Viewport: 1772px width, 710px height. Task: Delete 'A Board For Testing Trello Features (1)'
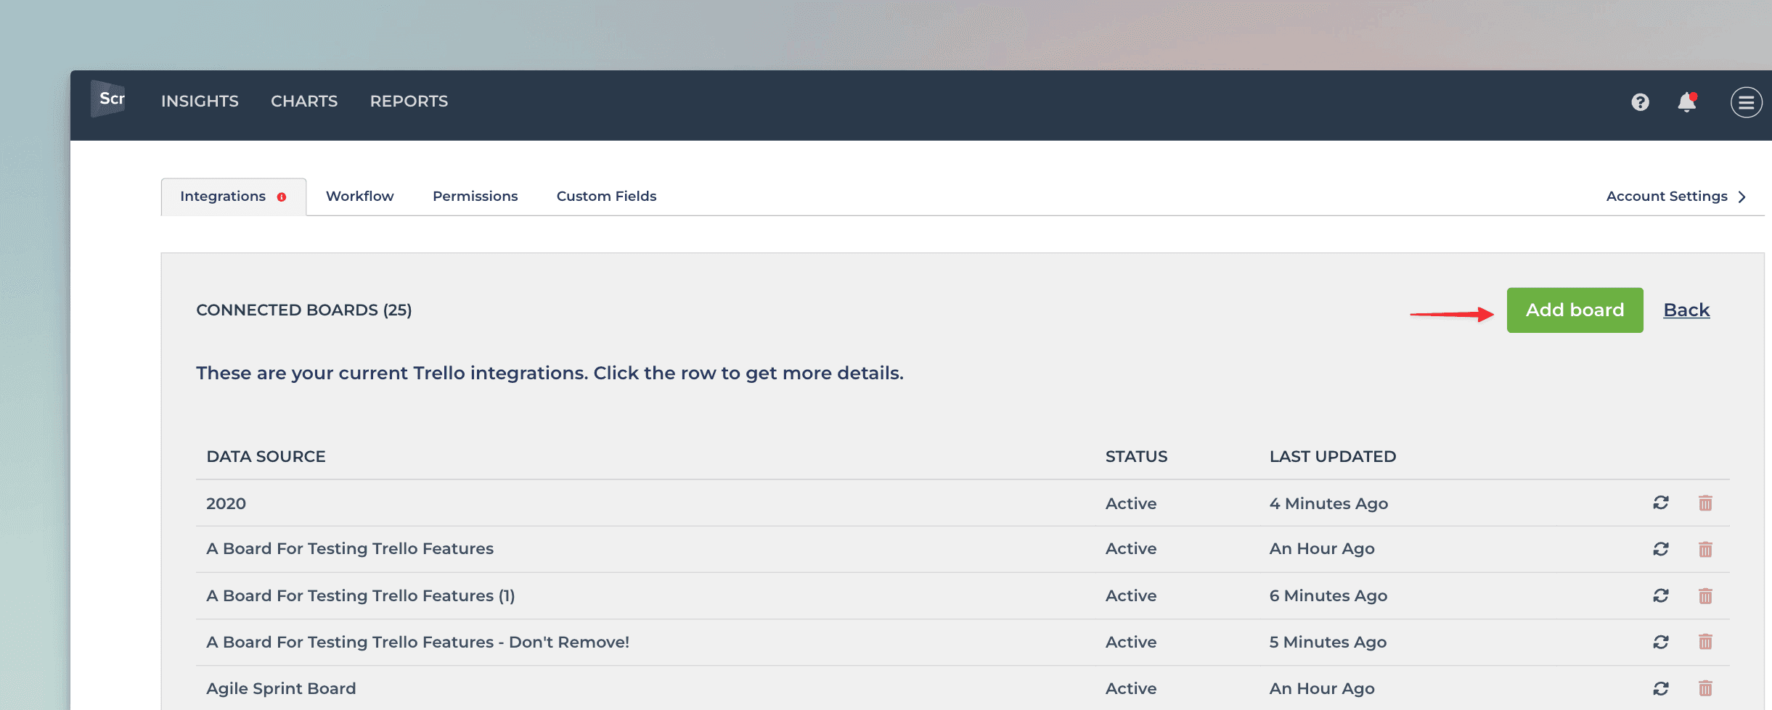(1705, 595)
